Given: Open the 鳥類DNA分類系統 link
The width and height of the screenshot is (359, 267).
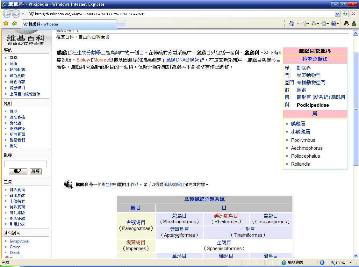Looking at the screenshot, I should (185, 60).
